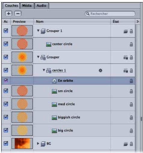Screen dimensions: 143x153
Task: Lock the med circle layer
Action: click(131, 104)
